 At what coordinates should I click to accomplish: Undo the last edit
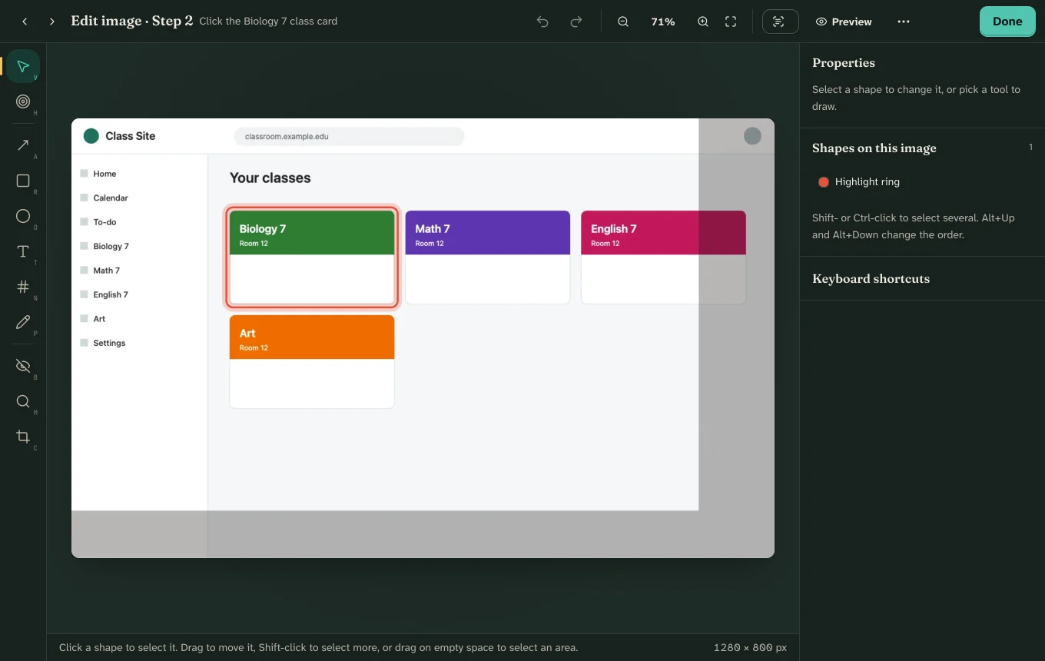tap(542, 22)
